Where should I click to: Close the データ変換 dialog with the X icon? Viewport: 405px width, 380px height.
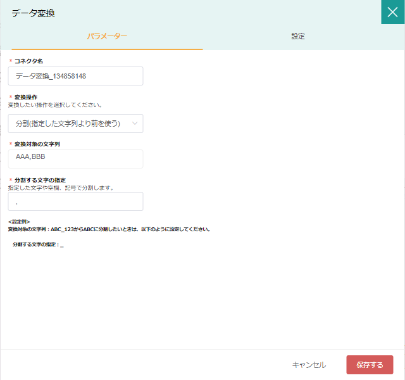point(392,12)
